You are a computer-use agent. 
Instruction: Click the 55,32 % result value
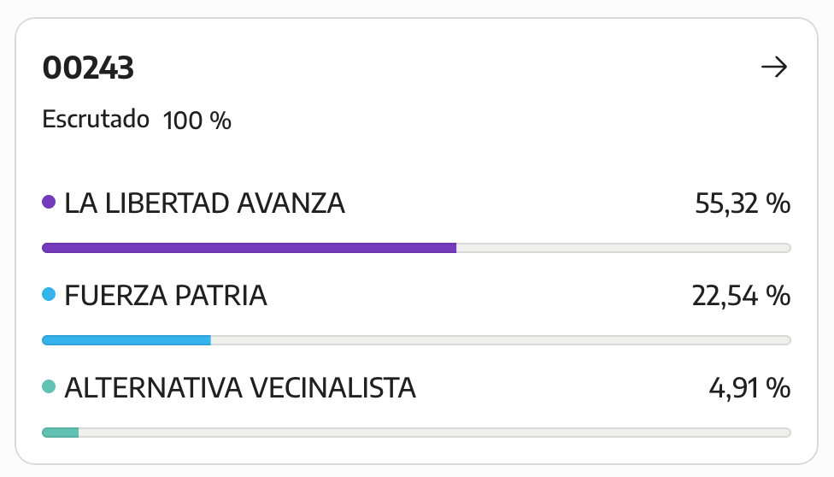743,203
